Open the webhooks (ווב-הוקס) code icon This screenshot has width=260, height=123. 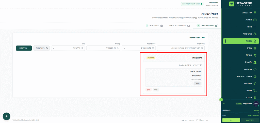(x=255, y=69)
